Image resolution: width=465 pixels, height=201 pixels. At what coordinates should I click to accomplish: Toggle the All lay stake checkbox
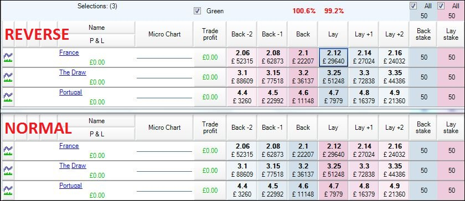coord(441,6)
